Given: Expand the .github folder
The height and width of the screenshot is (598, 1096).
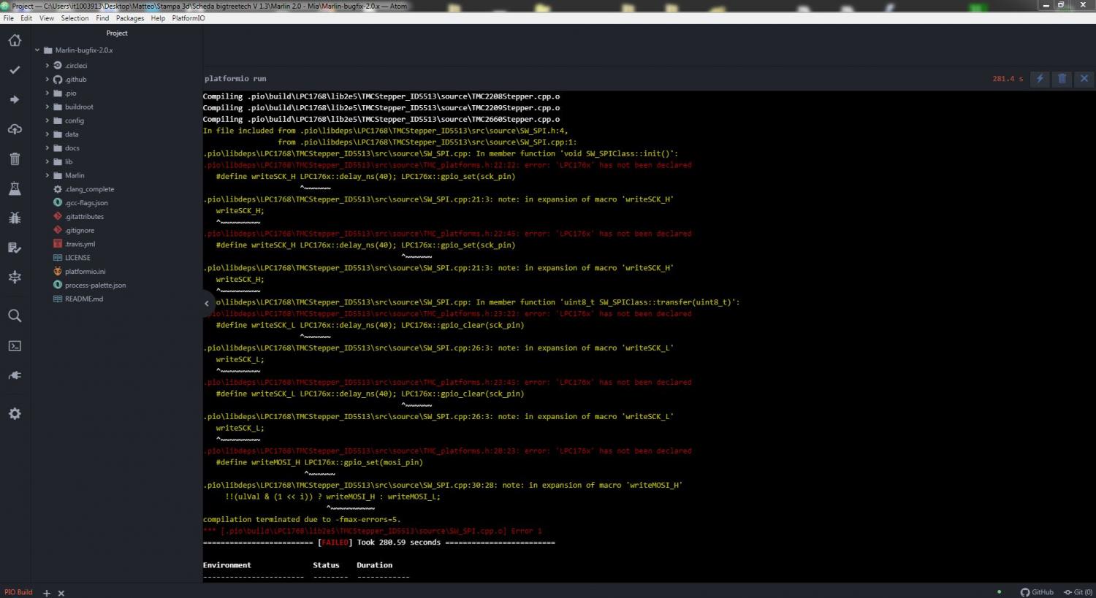Looking at the screenshot, I should [47, 80].
